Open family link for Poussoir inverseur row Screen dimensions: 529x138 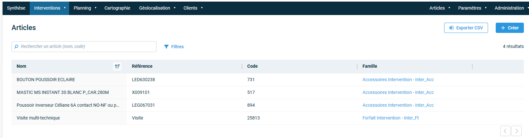point(398,105)
